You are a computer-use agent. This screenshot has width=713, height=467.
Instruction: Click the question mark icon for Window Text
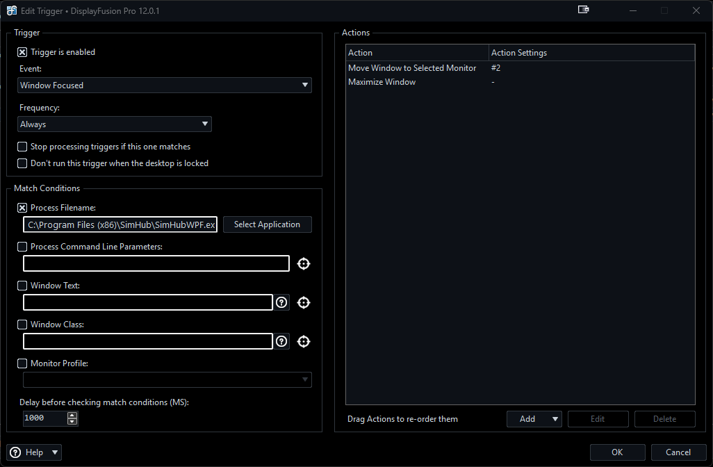[x=281, y=302]
